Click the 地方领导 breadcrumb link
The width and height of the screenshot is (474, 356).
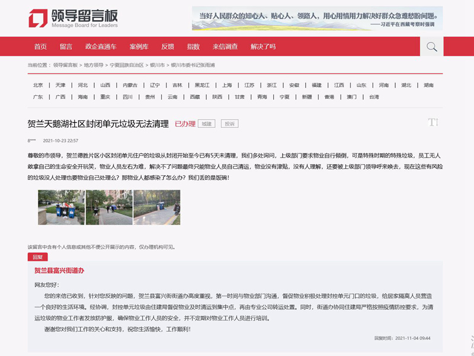(x=93, y=65)
